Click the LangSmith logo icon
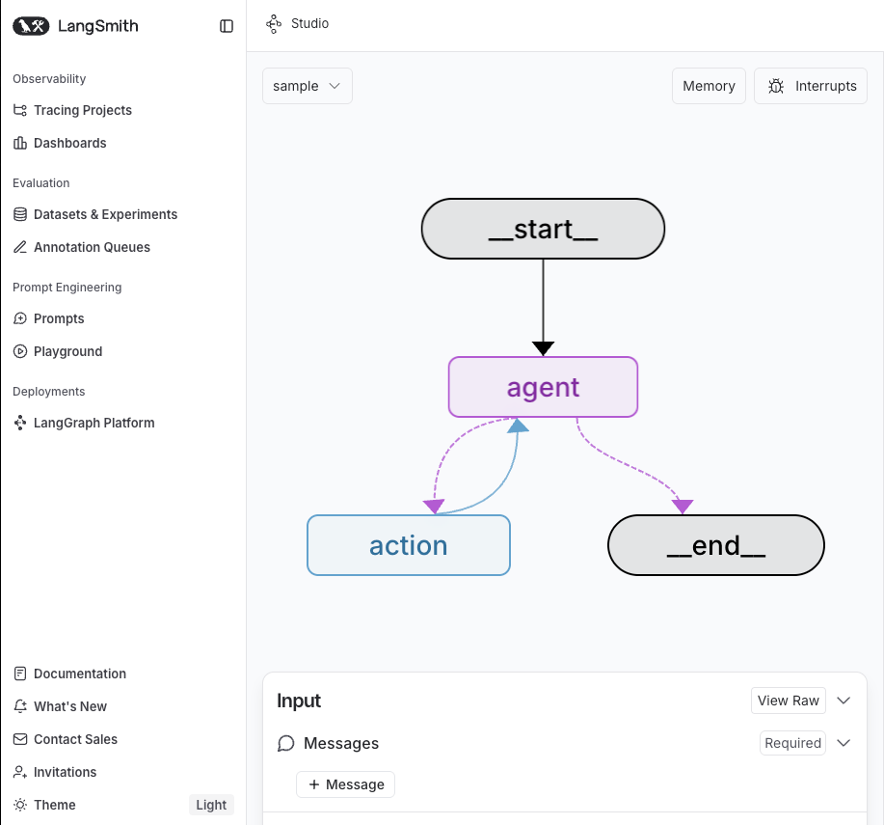The image size is (884, 825). click(31, 26)
